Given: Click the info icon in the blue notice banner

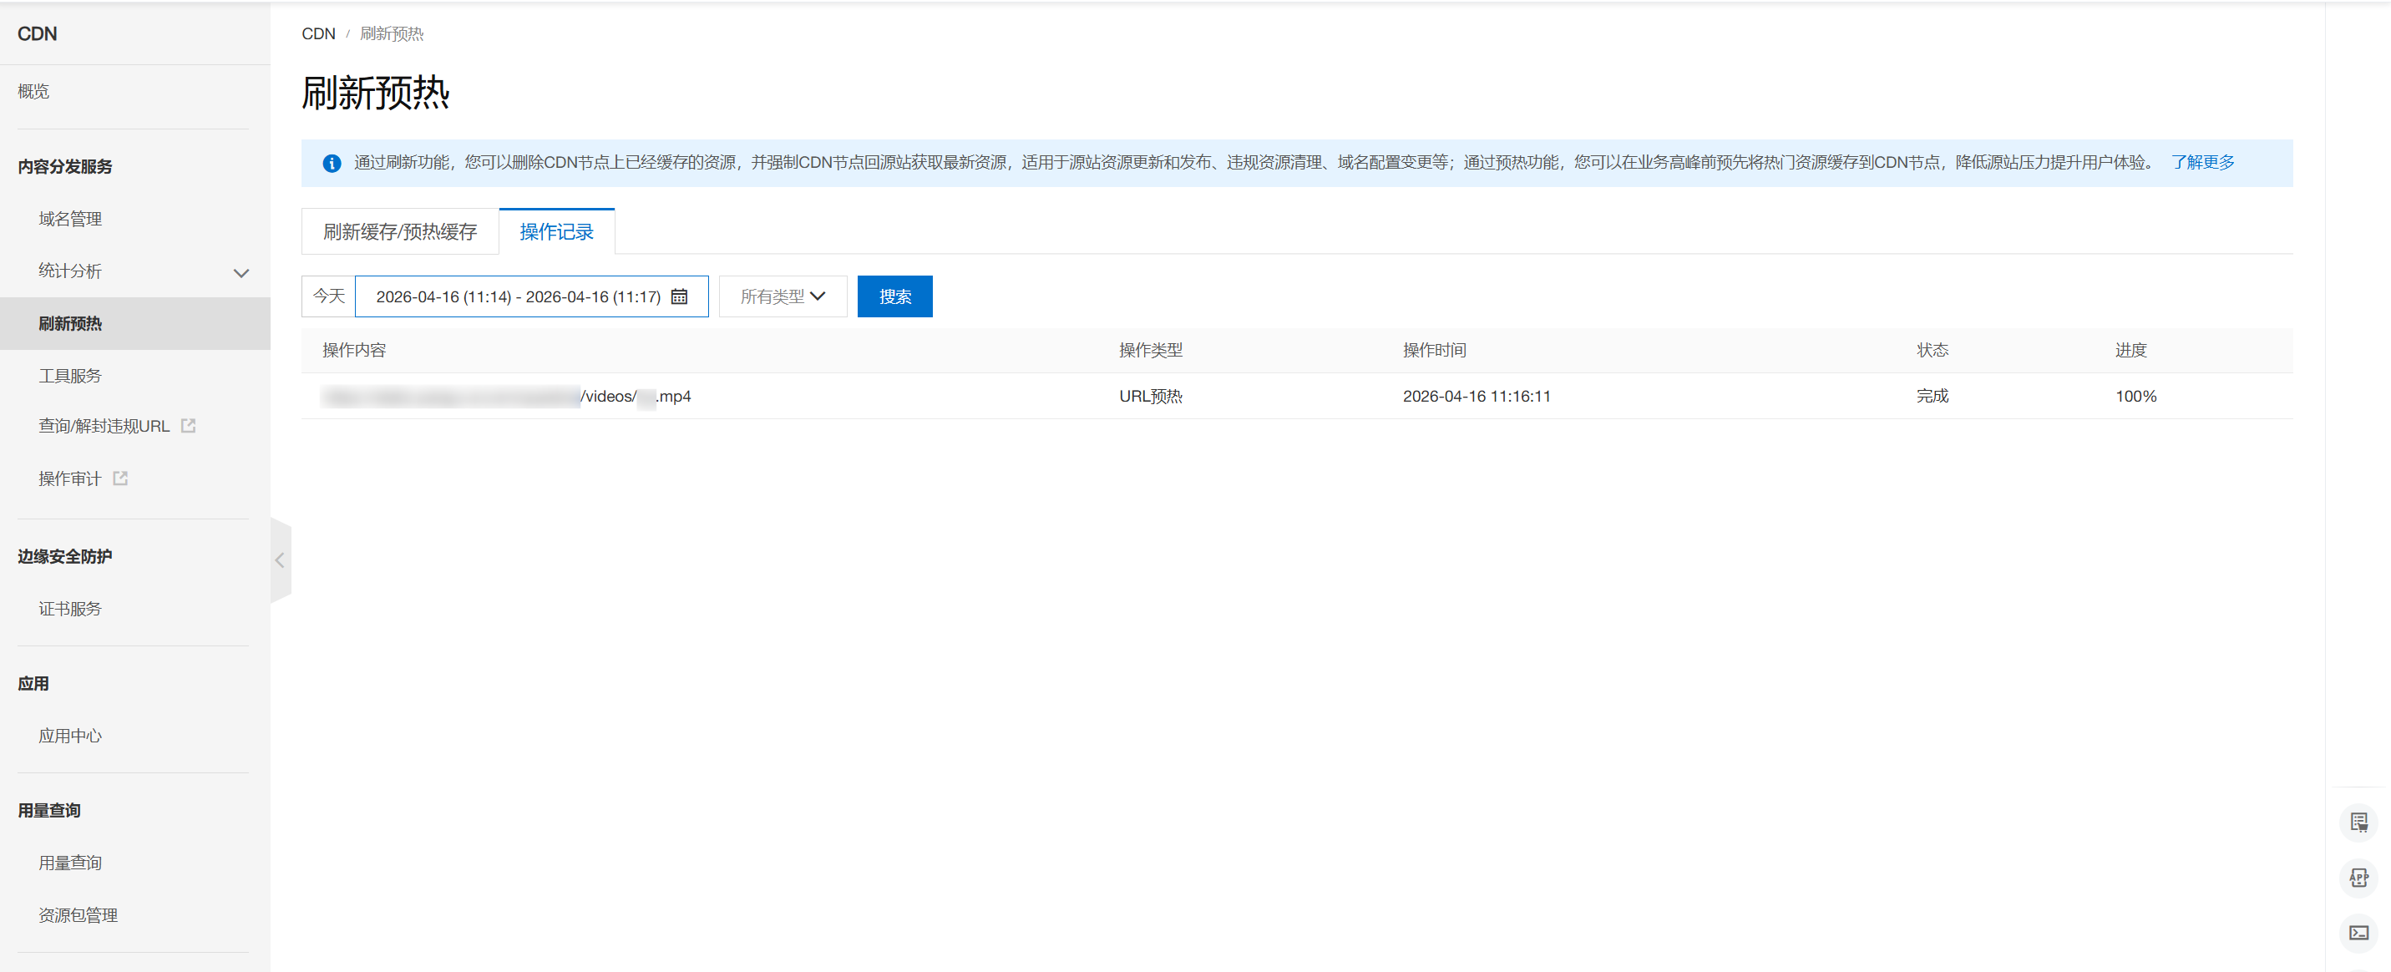Looking at the screenshot, I should 332,163.
